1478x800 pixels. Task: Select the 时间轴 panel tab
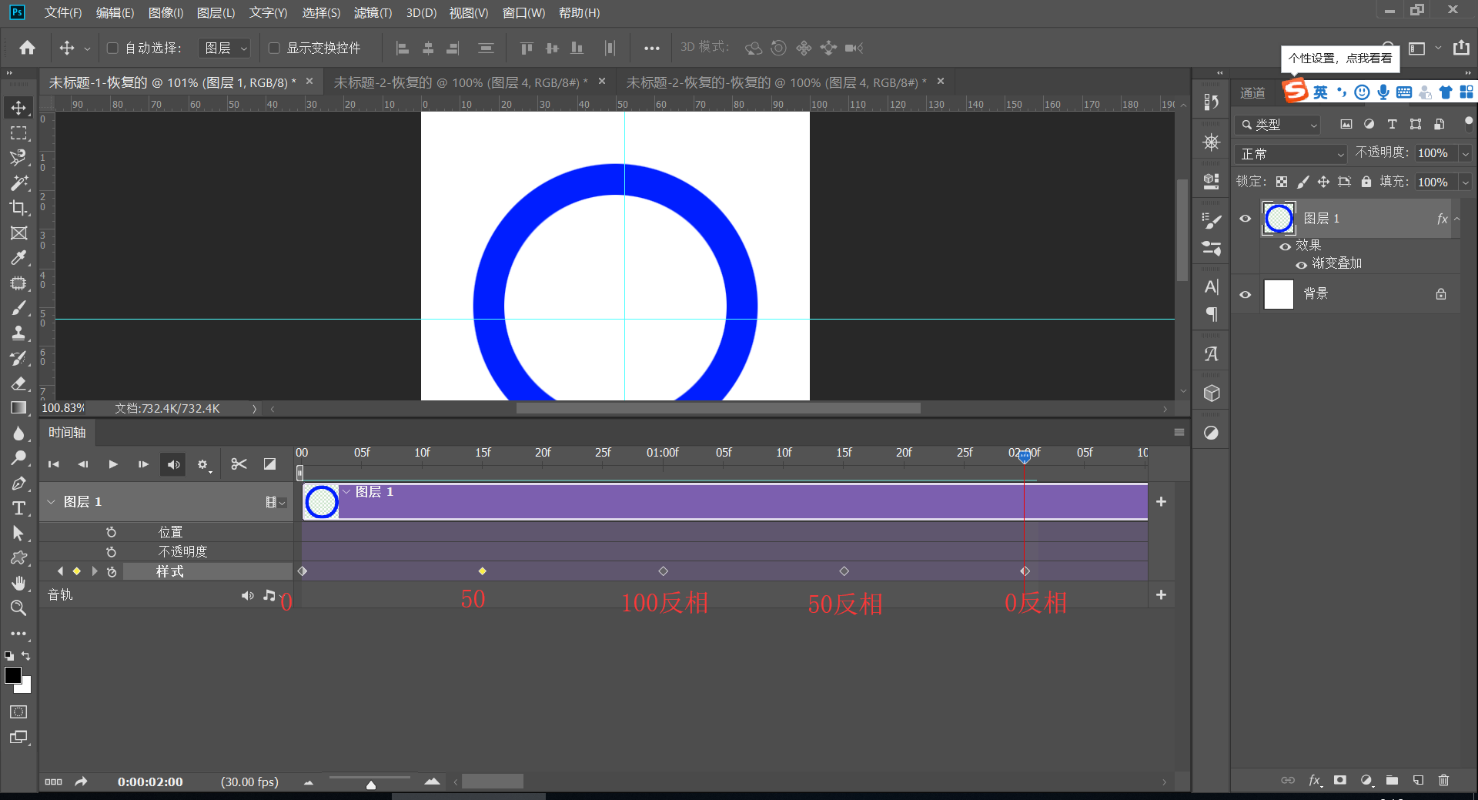[x=67, y=433]
